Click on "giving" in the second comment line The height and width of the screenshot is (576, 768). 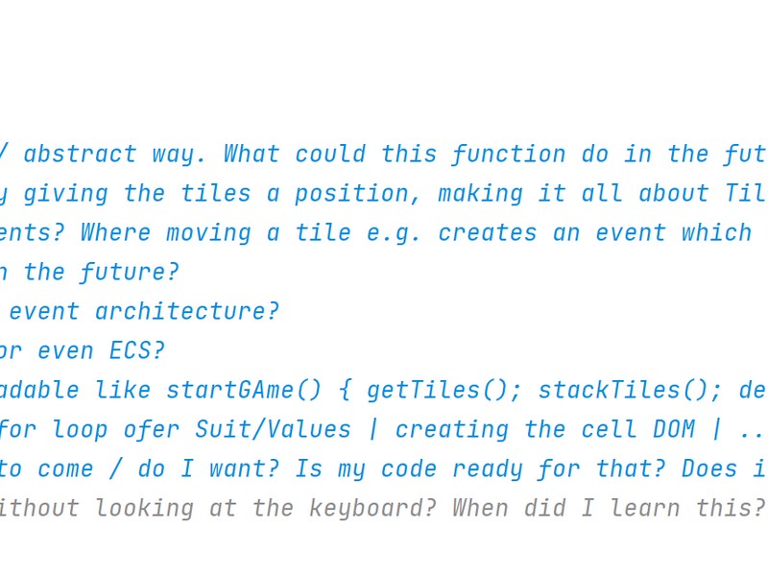(x=65, y=194)
